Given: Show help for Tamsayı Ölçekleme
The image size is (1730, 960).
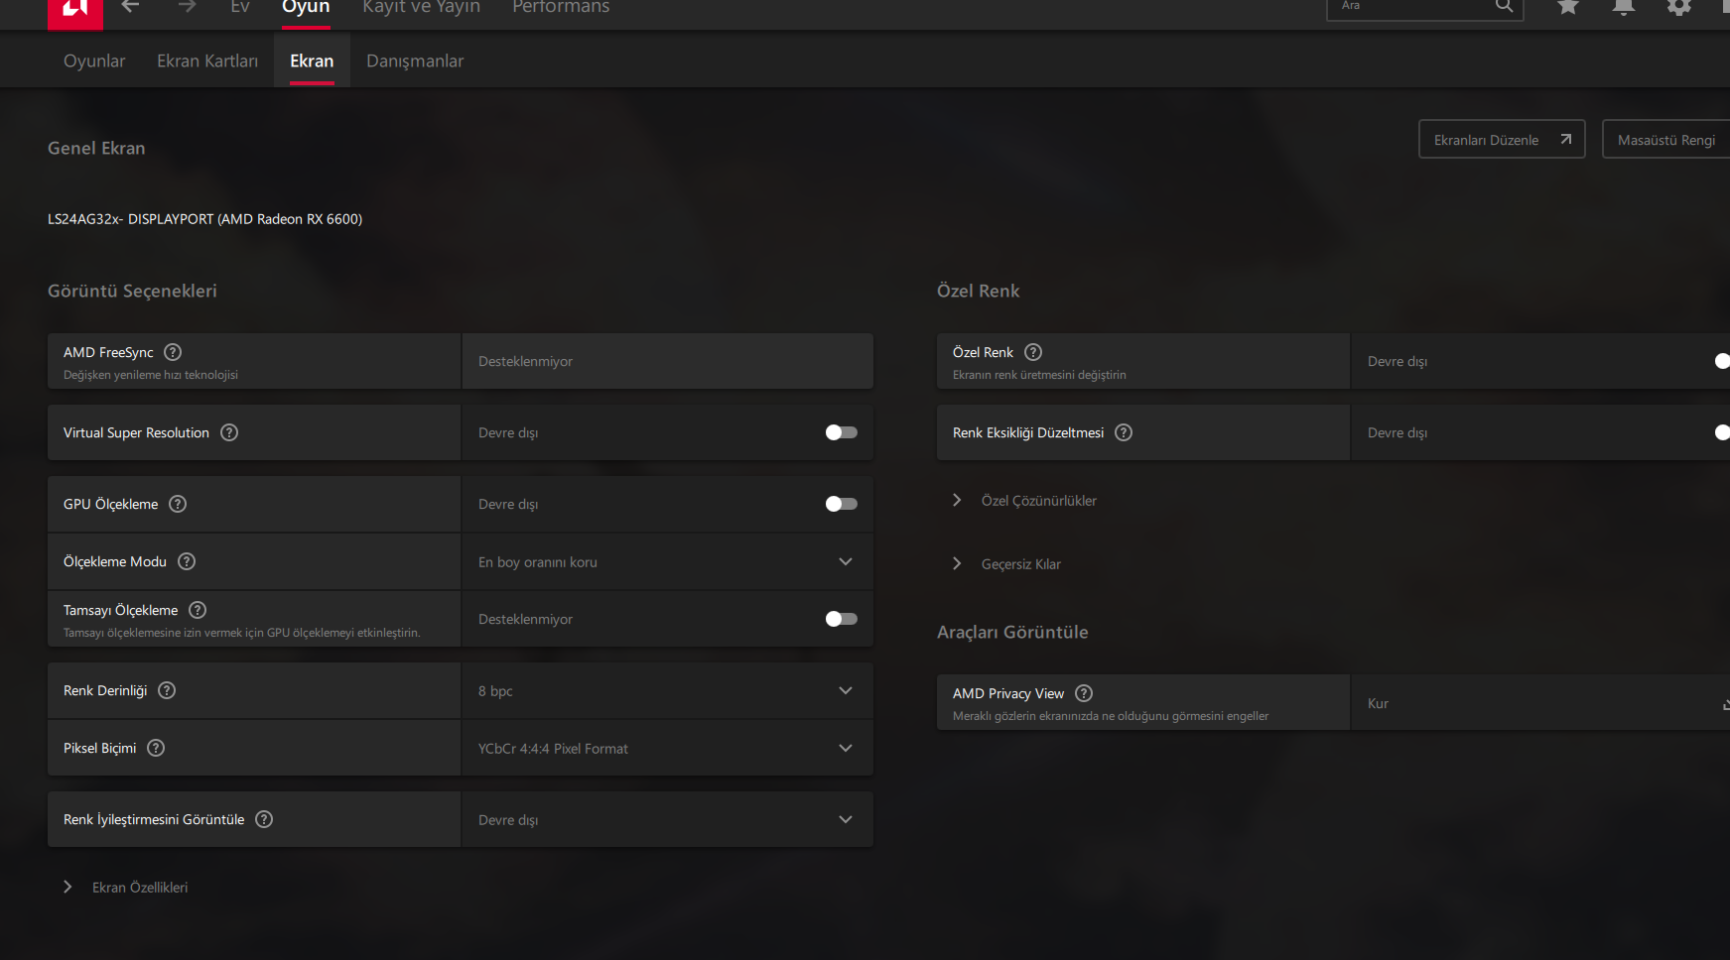Looking at the screenshot, I should point(198,610).
